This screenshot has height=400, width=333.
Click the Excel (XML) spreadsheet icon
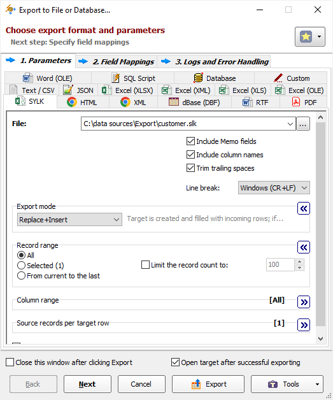point(167,90)
